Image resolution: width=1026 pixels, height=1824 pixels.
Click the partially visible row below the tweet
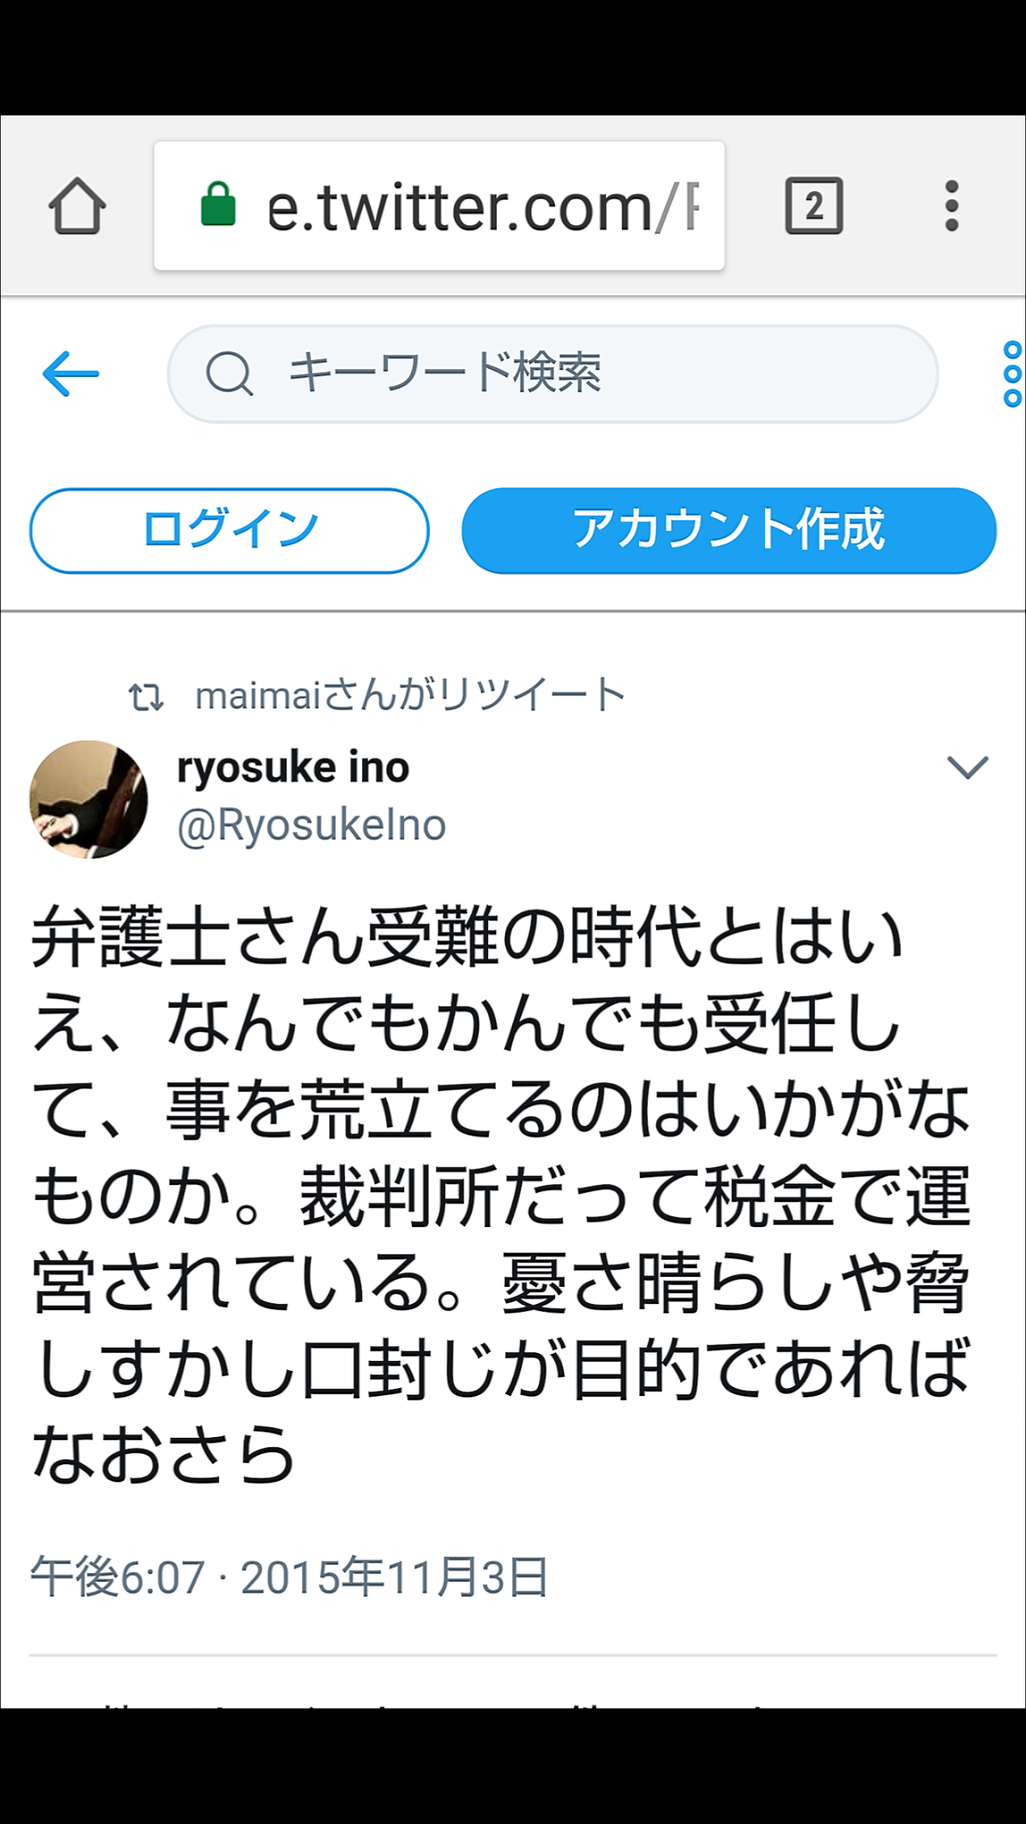coord(513,1701)
